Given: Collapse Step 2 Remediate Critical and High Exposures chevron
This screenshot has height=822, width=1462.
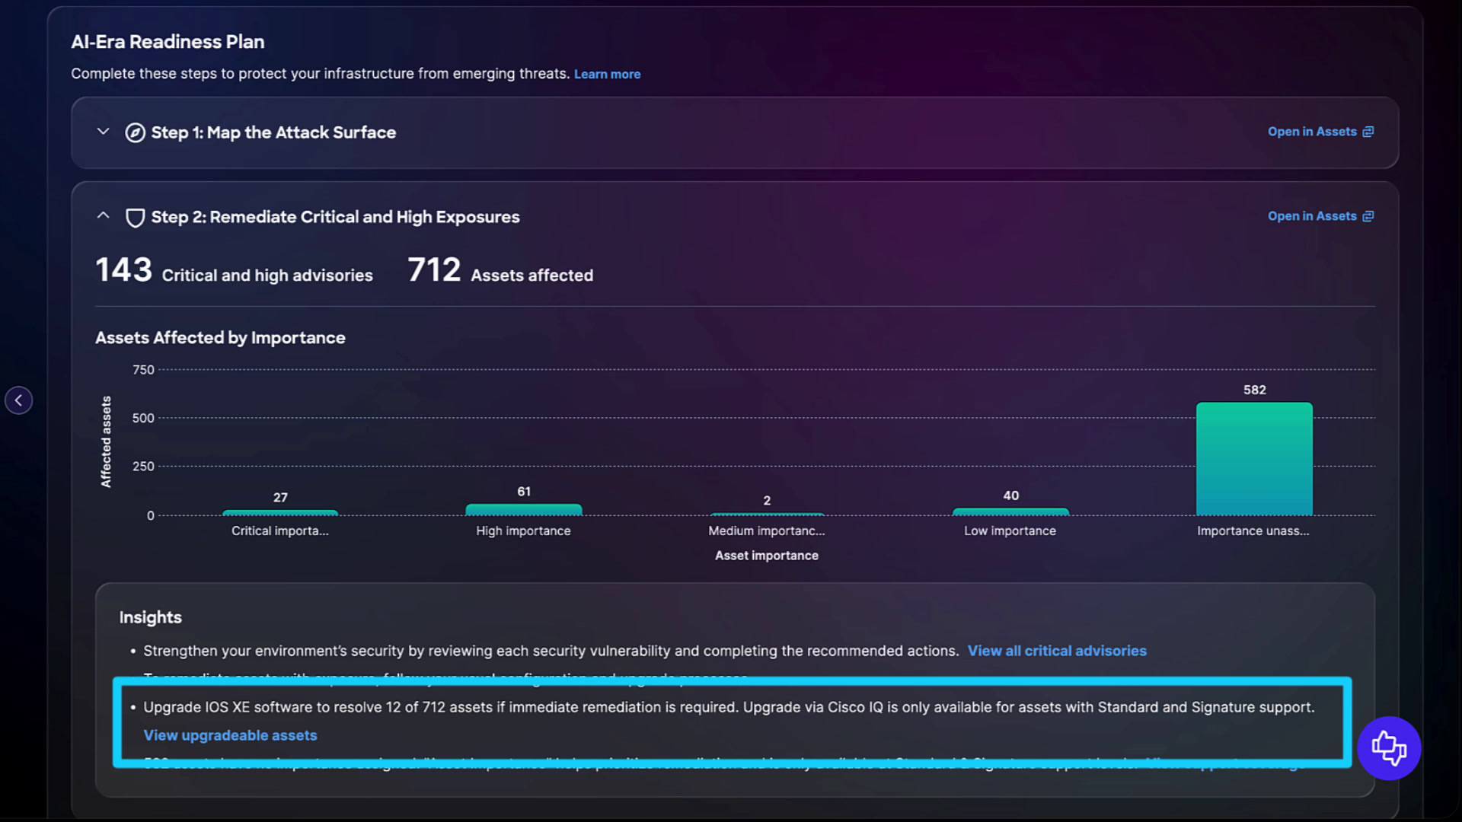Looking at the screenshot, I should 104,216.
